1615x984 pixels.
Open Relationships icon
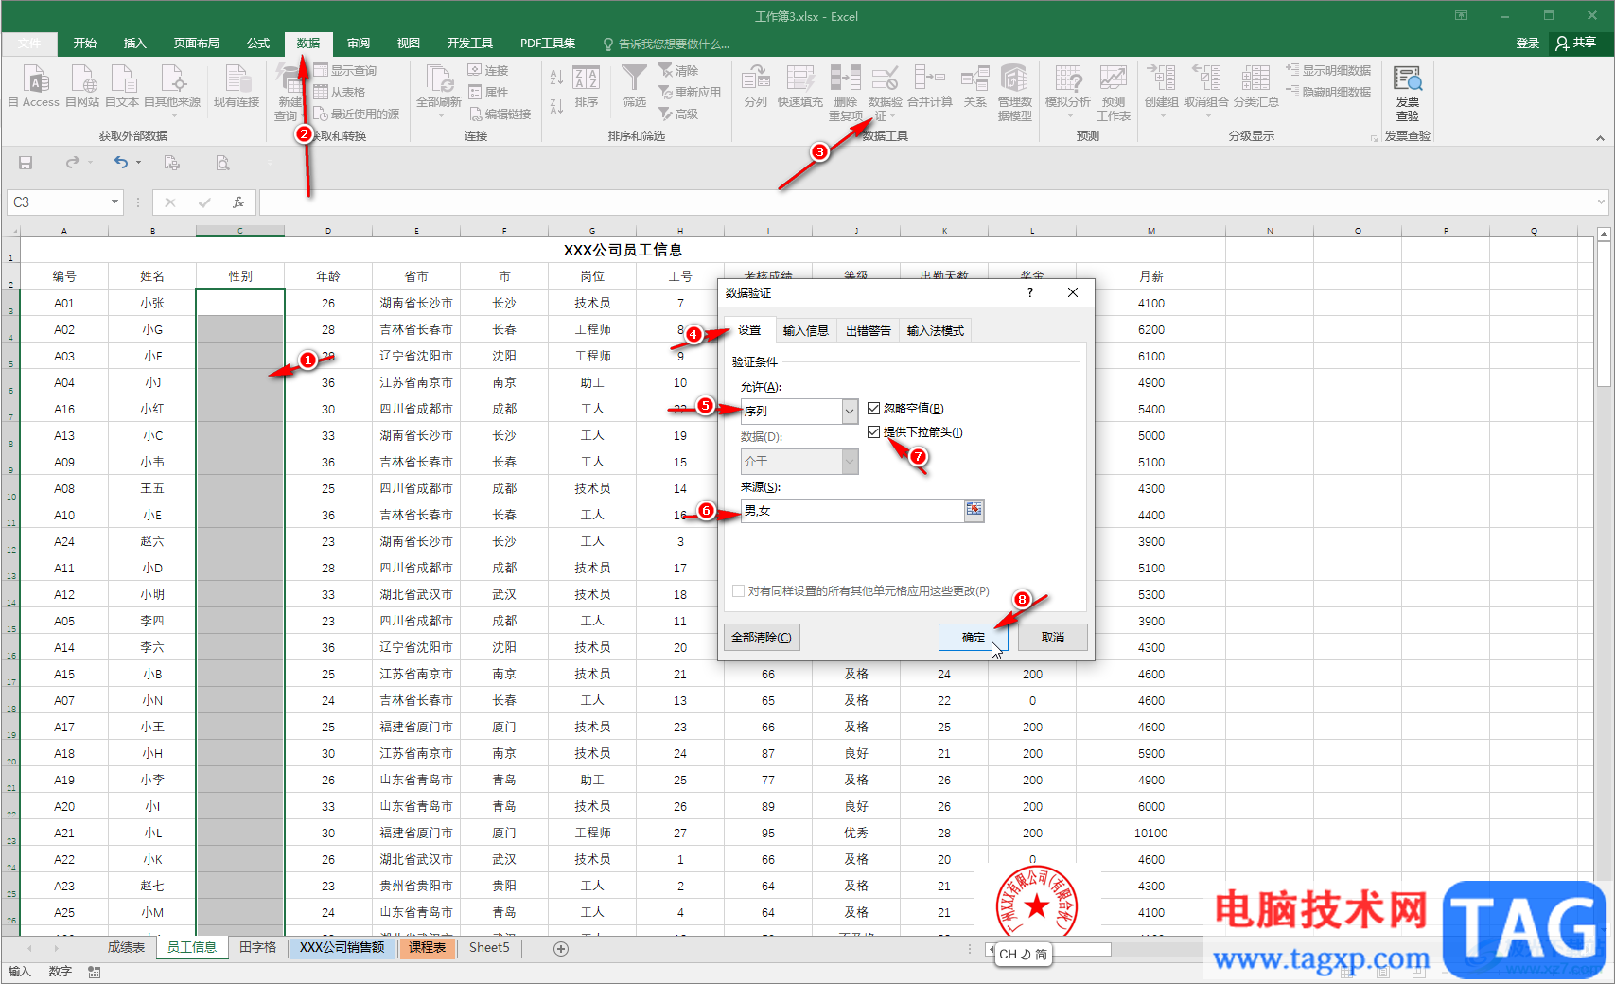(974, 79)
